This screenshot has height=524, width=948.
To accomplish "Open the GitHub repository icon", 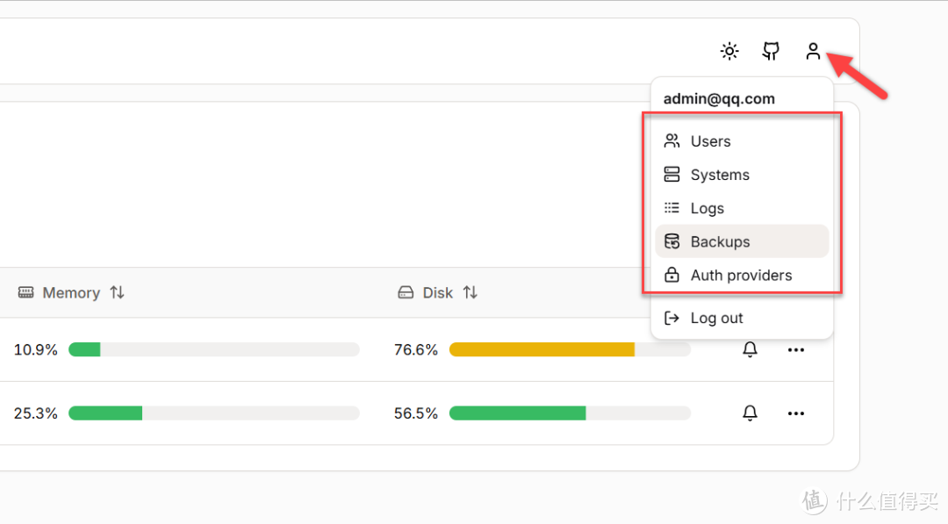I will (x=771, y=52).
